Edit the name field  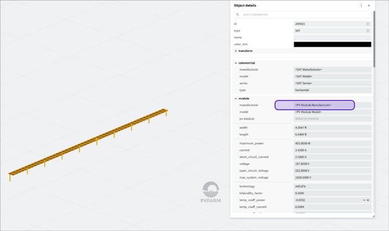[333, 38]
